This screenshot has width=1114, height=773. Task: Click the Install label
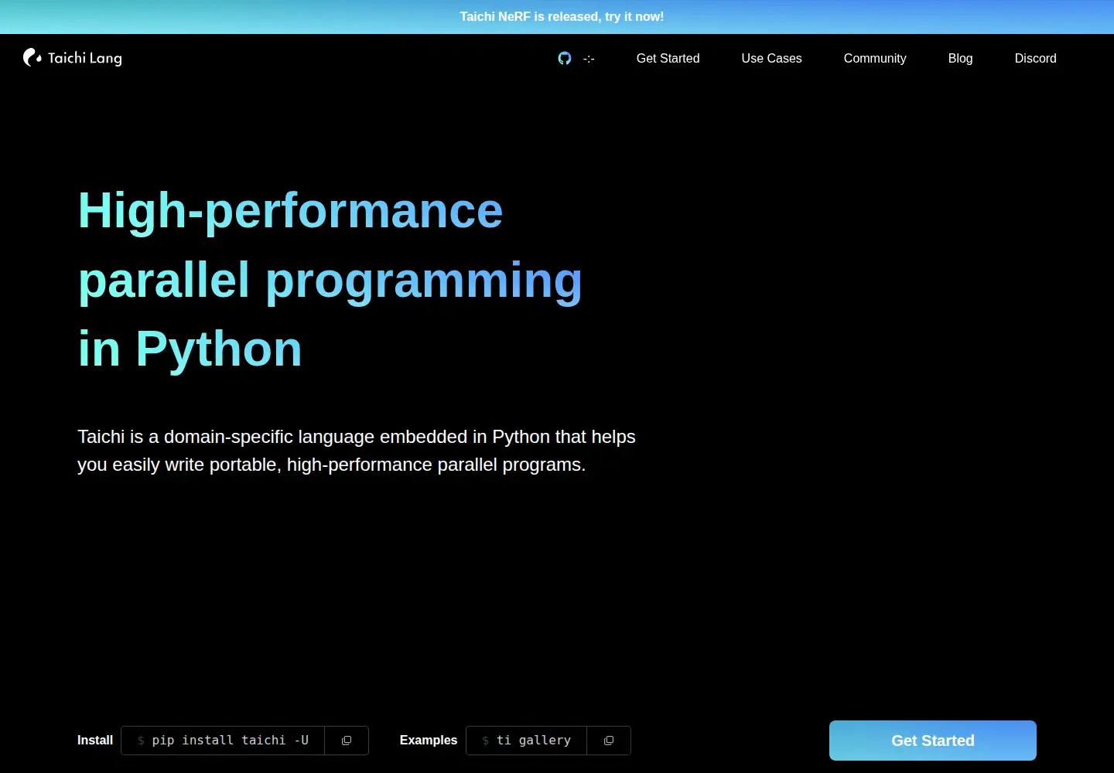(x=95, y=741)
